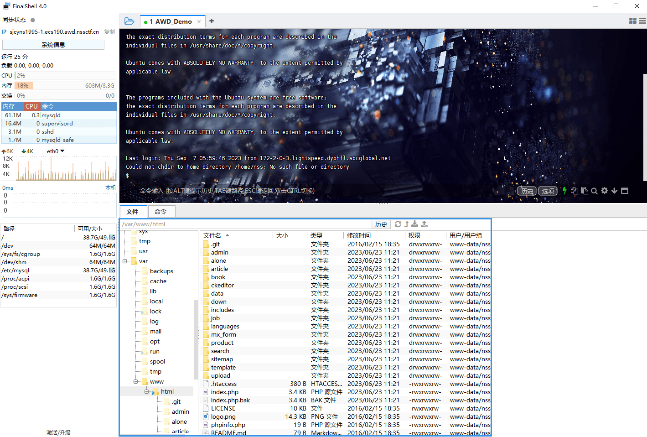Sort processes by 内存 column
Image resolution: width=647 pixels, height=437 pixels.
coord(13,106)
